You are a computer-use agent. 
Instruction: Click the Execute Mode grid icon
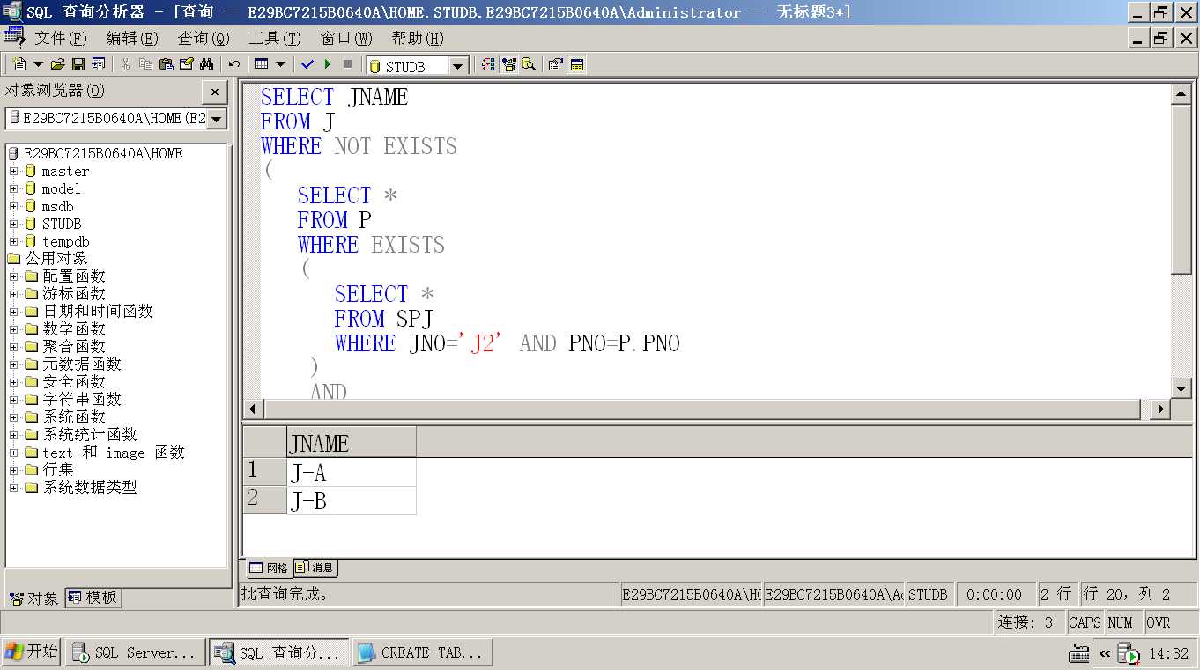click(261, 64)
